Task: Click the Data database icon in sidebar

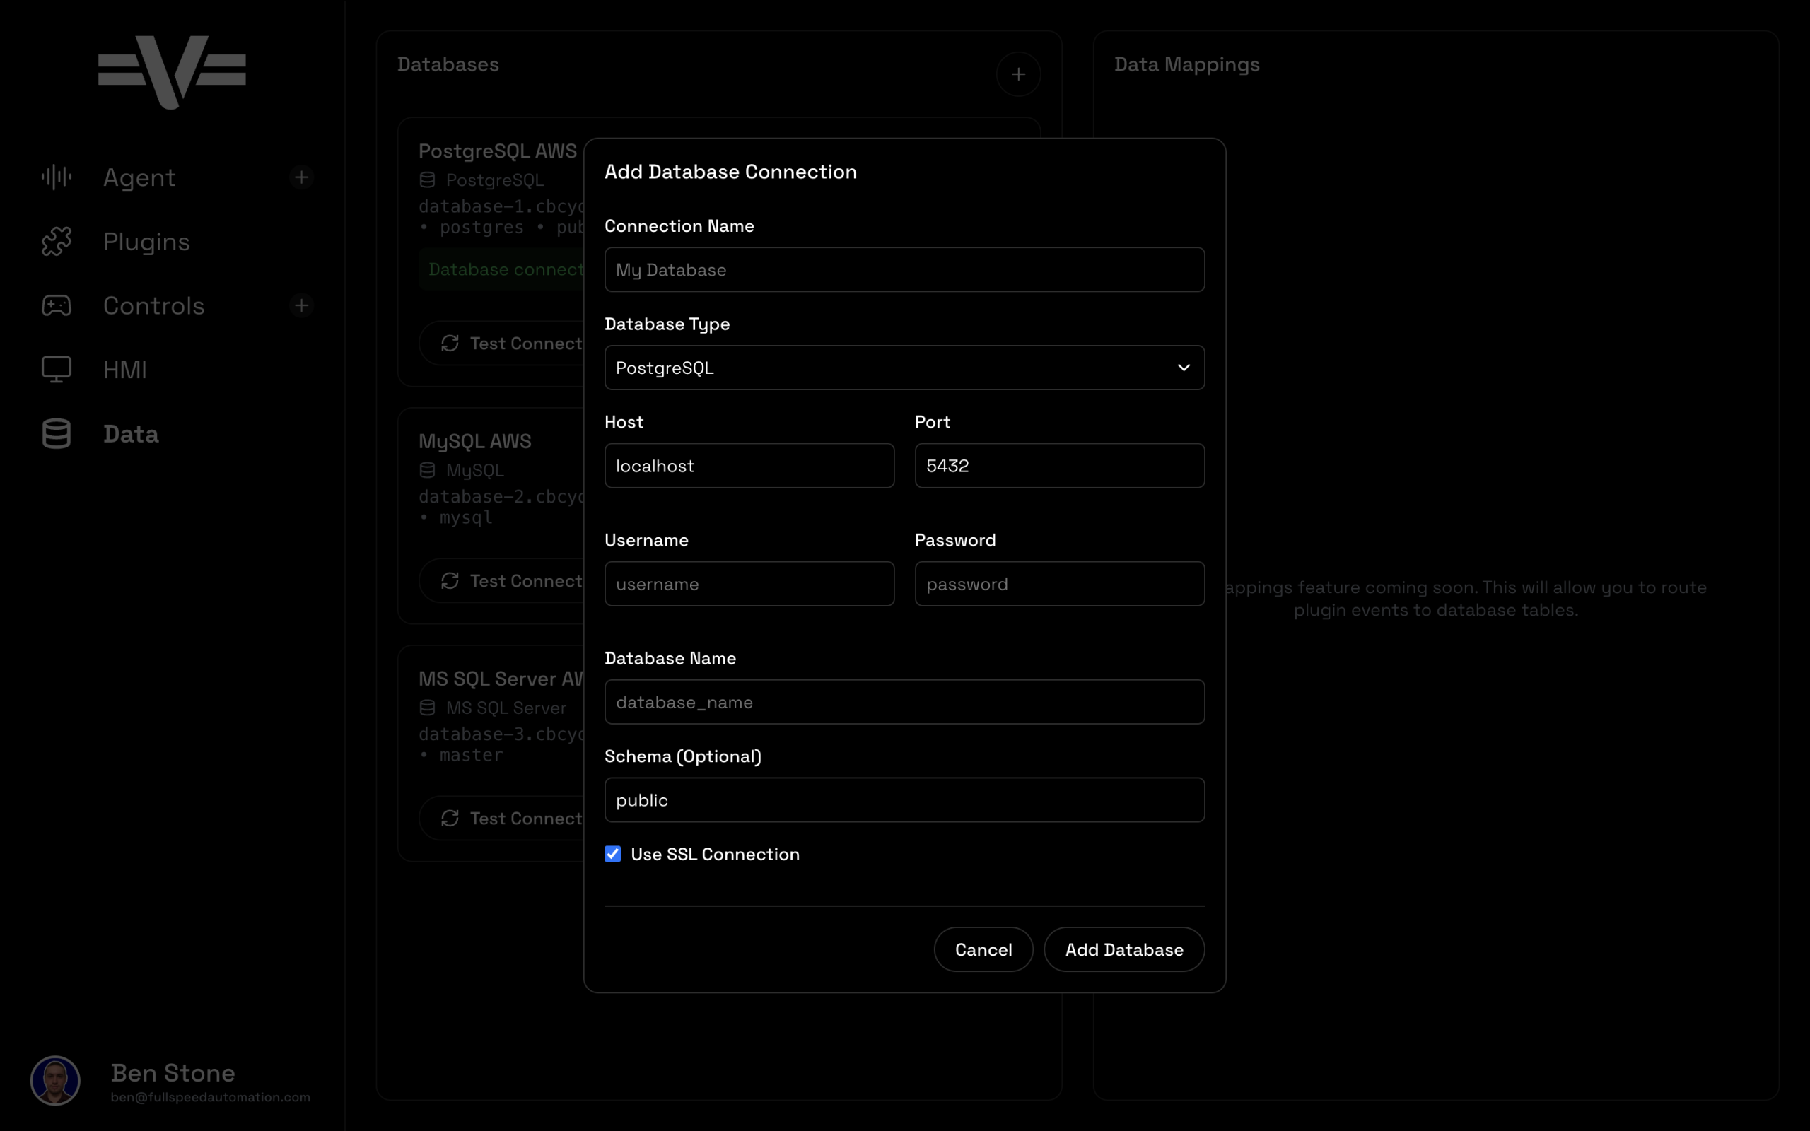Action: coord(56,434)
